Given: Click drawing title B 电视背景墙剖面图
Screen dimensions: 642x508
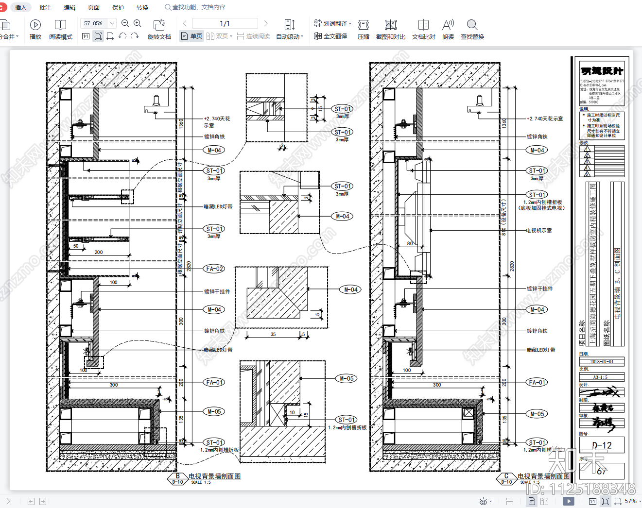Looking at the screenshot, I should click(x=214, y=476).
